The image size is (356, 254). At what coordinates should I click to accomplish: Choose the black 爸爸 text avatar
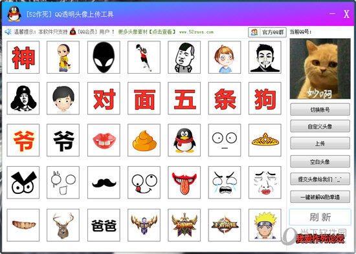[x=104, y=225]
